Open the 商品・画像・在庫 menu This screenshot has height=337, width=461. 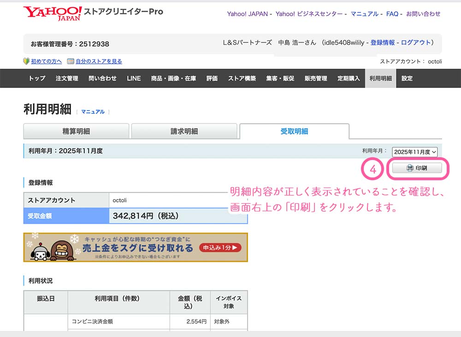pos(173,78)
